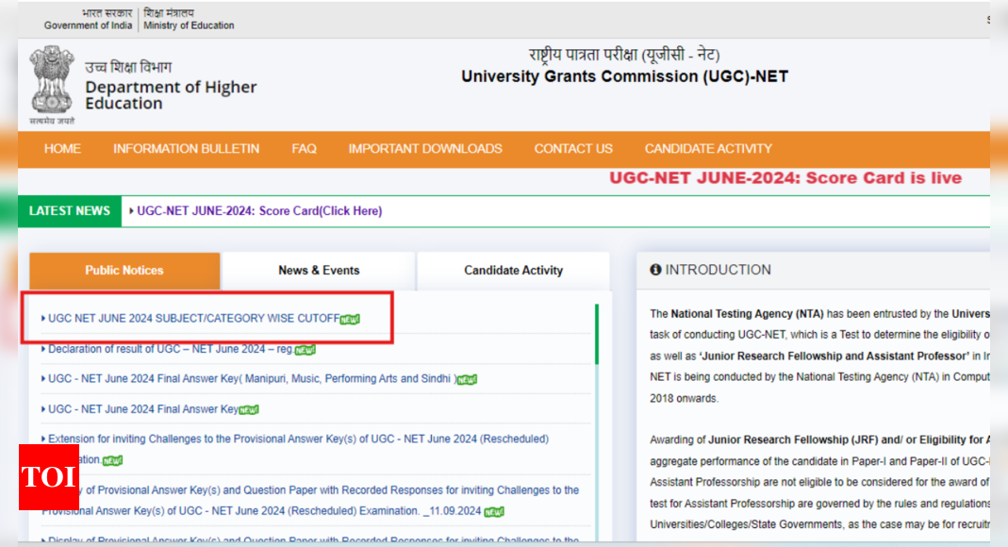This screenshot has height=547, width=1008.
Task: Click arrow bullet before Score Card news
Action: (x=131, y=211)
